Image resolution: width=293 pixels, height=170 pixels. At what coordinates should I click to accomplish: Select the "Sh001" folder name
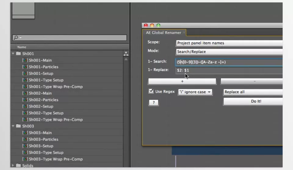point(28,54)
